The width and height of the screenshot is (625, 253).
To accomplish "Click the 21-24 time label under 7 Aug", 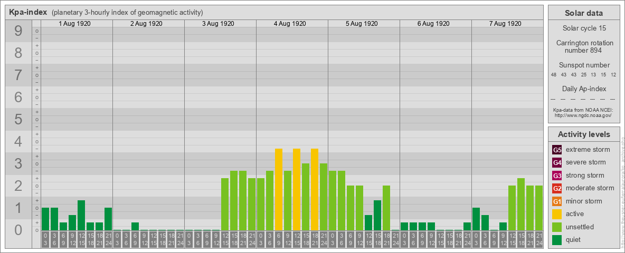I will 539,239.
